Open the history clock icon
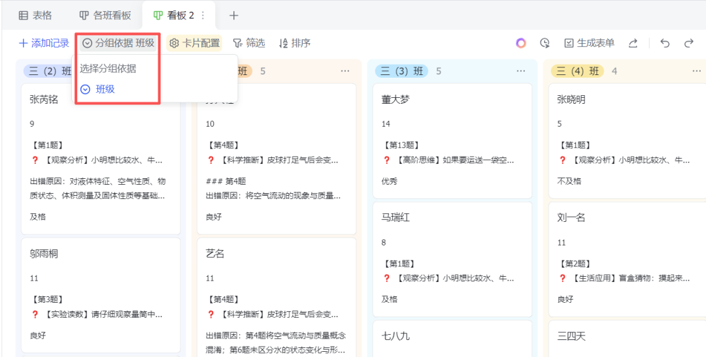 click(x=545, y=43)
